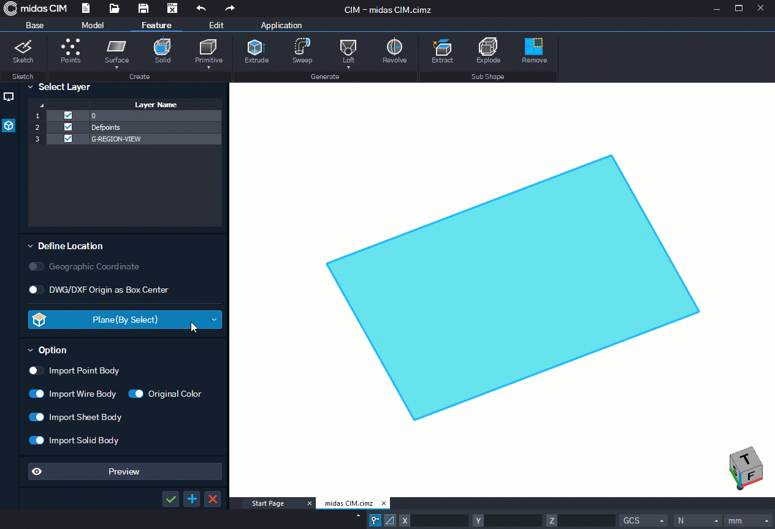
Task: Select the Sketch tool
Action: point(23,51)
